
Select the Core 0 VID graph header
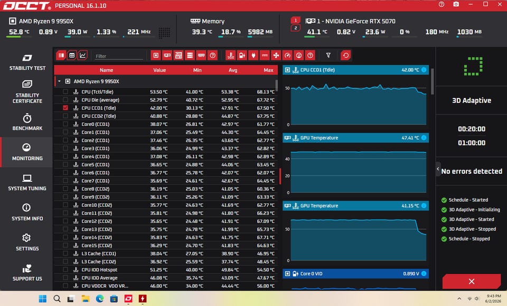point(355,274)
